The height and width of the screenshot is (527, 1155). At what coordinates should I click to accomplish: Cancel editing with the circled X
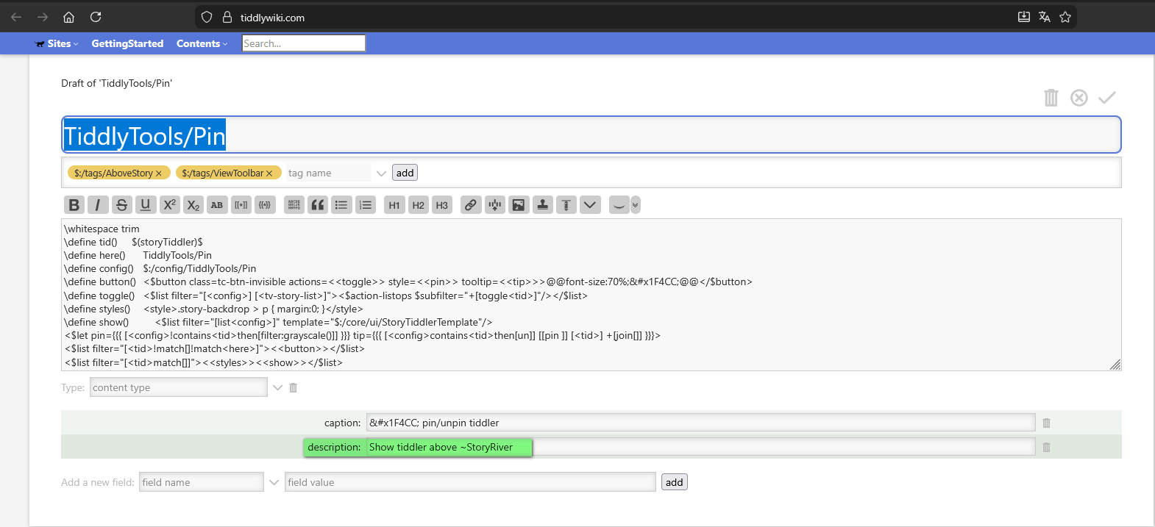(x=1078, y=98)
